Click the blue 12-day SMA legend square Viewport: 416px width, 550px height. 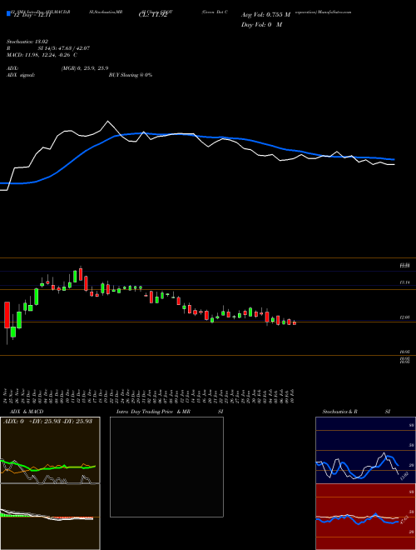(x=9, y=14)
